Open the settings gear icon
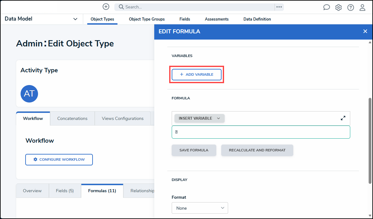The image size is (373, 219). coord(338,7)
